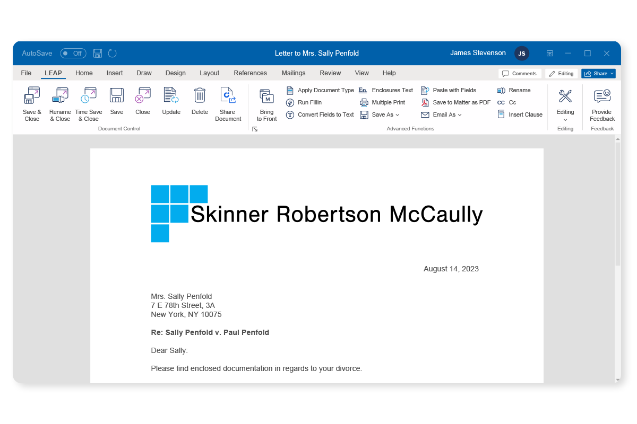637x424 pixels.
Task: Click the date August 14, 2023
Action: 451,269
